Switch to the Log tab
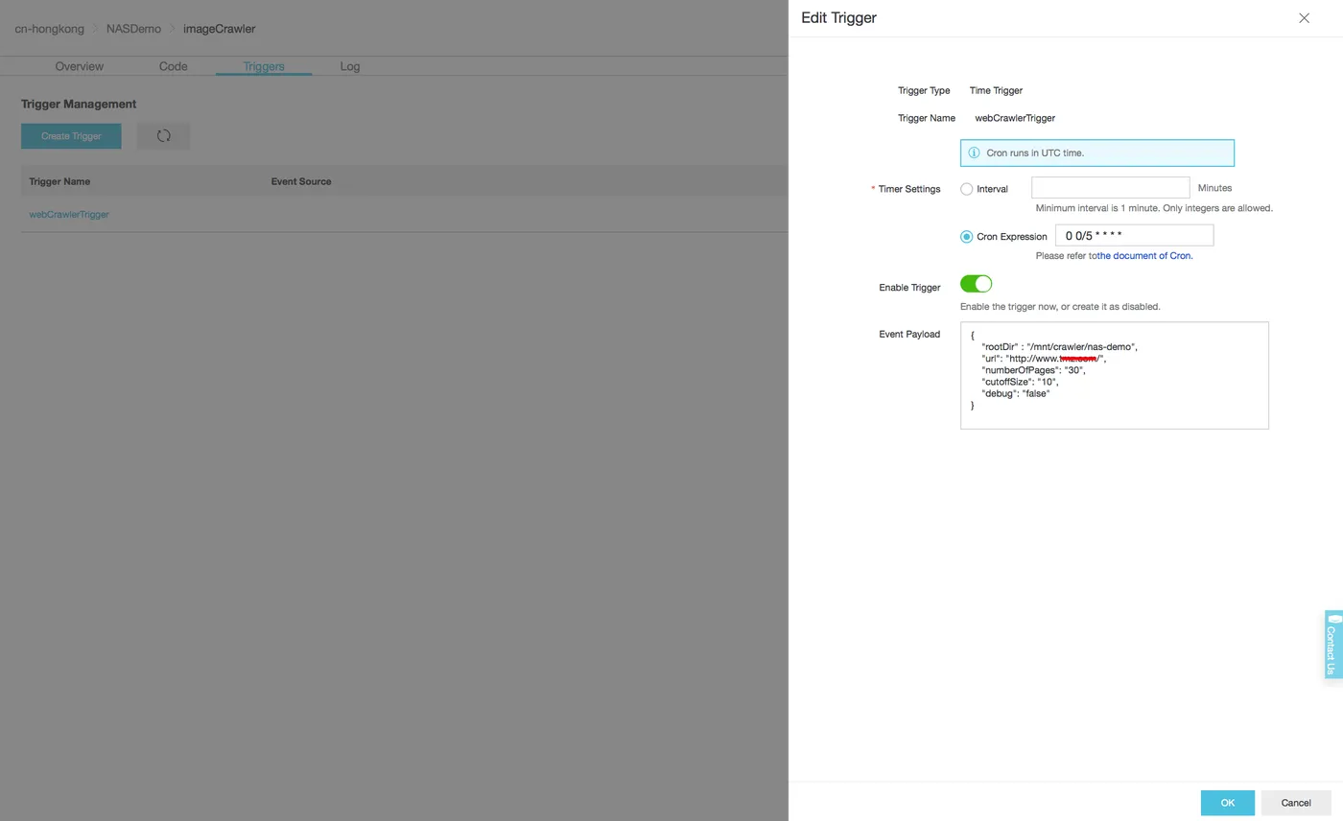This screenshot has height=821, width=1343. (x=349, y=66)
